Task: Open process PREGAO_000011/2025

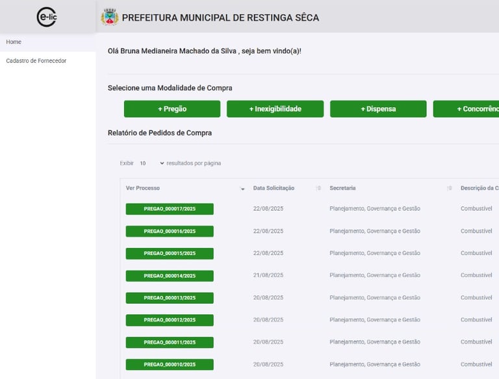Action: click(x=170, y=342)
